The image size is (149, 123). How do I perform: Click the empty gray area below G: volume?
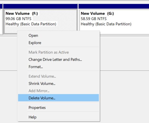(x=125, y=53)
